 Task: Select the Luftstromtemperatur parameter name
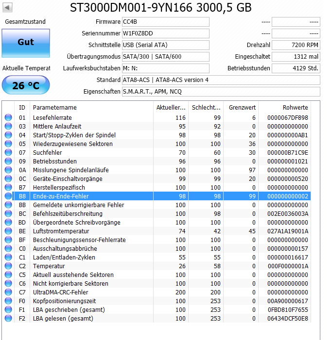61,231
